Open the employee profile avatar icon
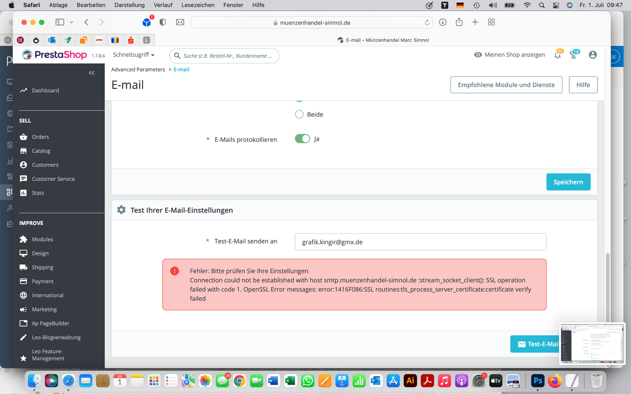Screen dimensions: 631x394 [593, 55]
